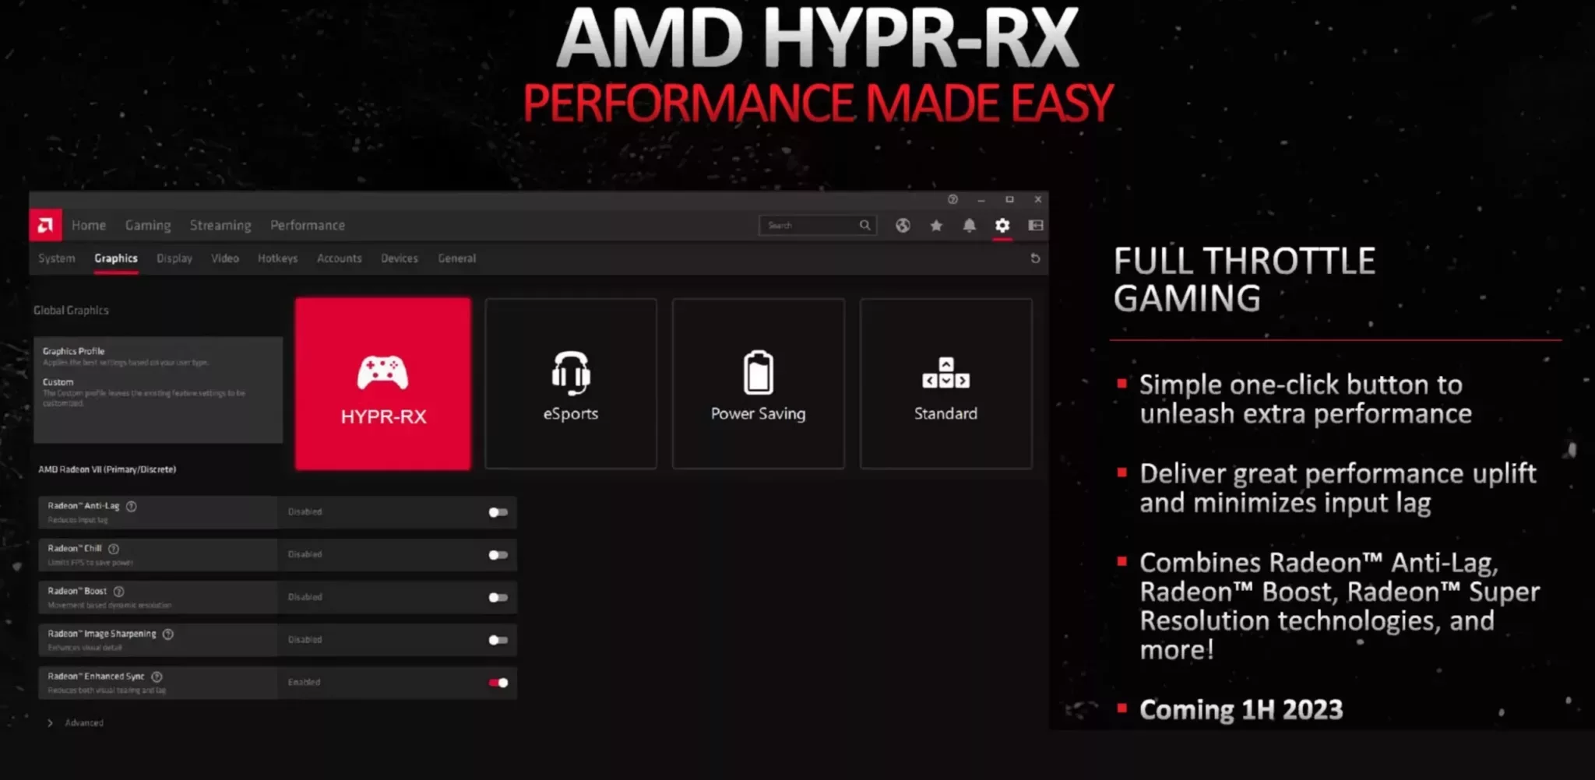Click the 'Custom' profile text
This screenshot has height=780, width=1595.
[x=58, y=382]
